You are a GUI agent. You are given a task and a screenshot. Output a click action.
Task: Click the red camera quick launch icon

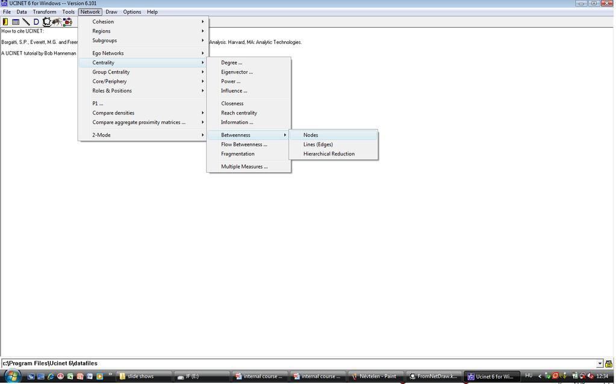point(80,376)
